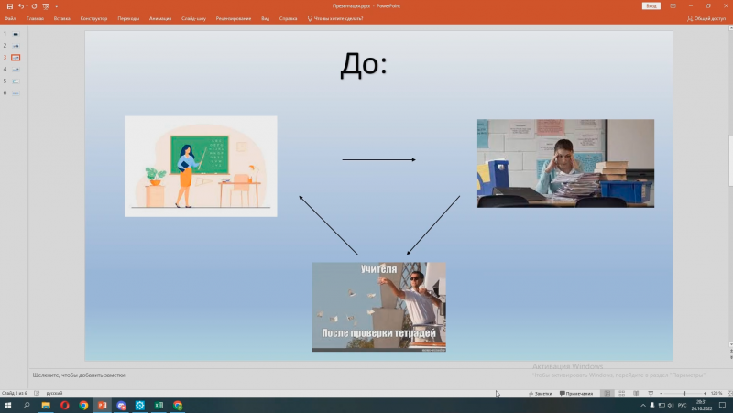
Task: Open Windows taskbar search
Action: [27, 405]
